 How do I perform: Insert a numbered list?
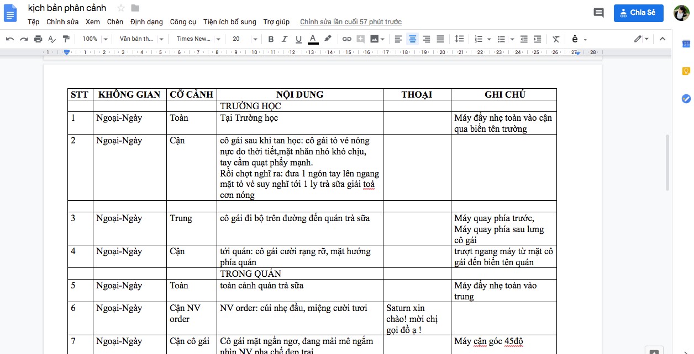(x=480, y=39)
